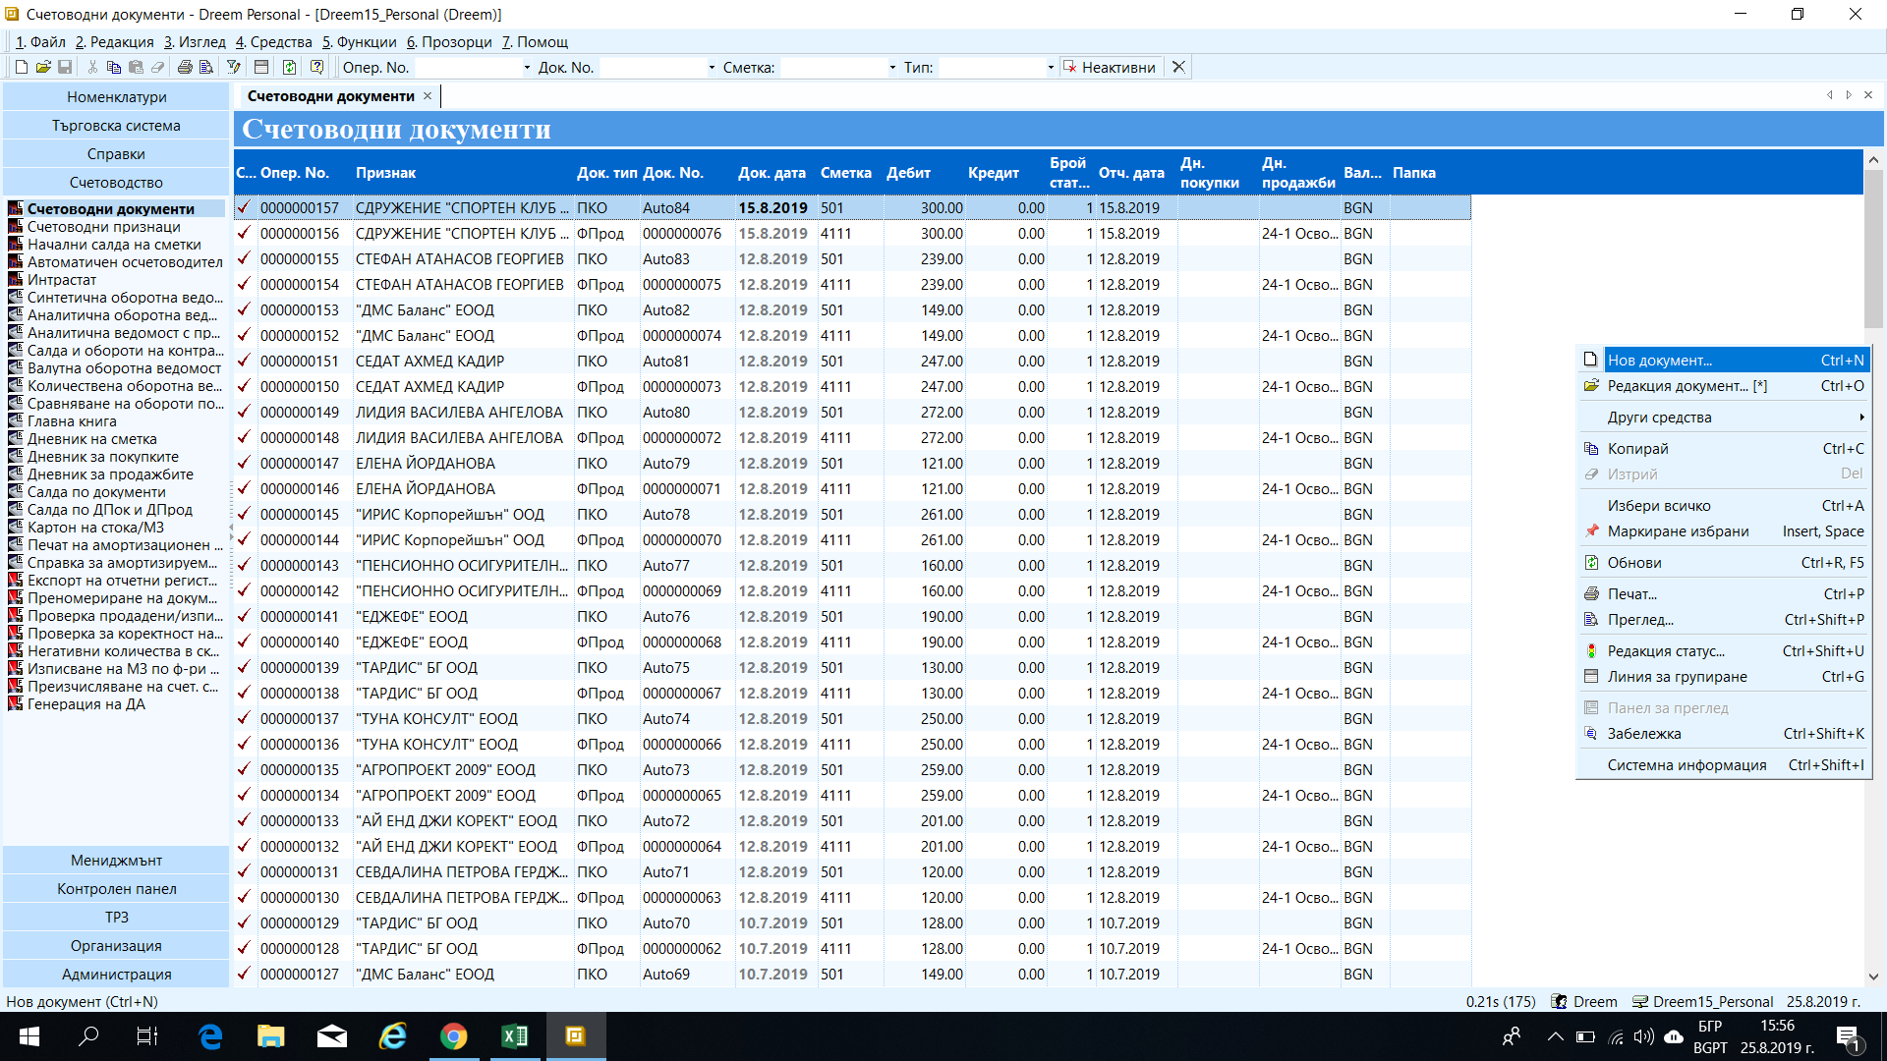Click the traffic light icon beside Редакция статус

[1591, 651]
